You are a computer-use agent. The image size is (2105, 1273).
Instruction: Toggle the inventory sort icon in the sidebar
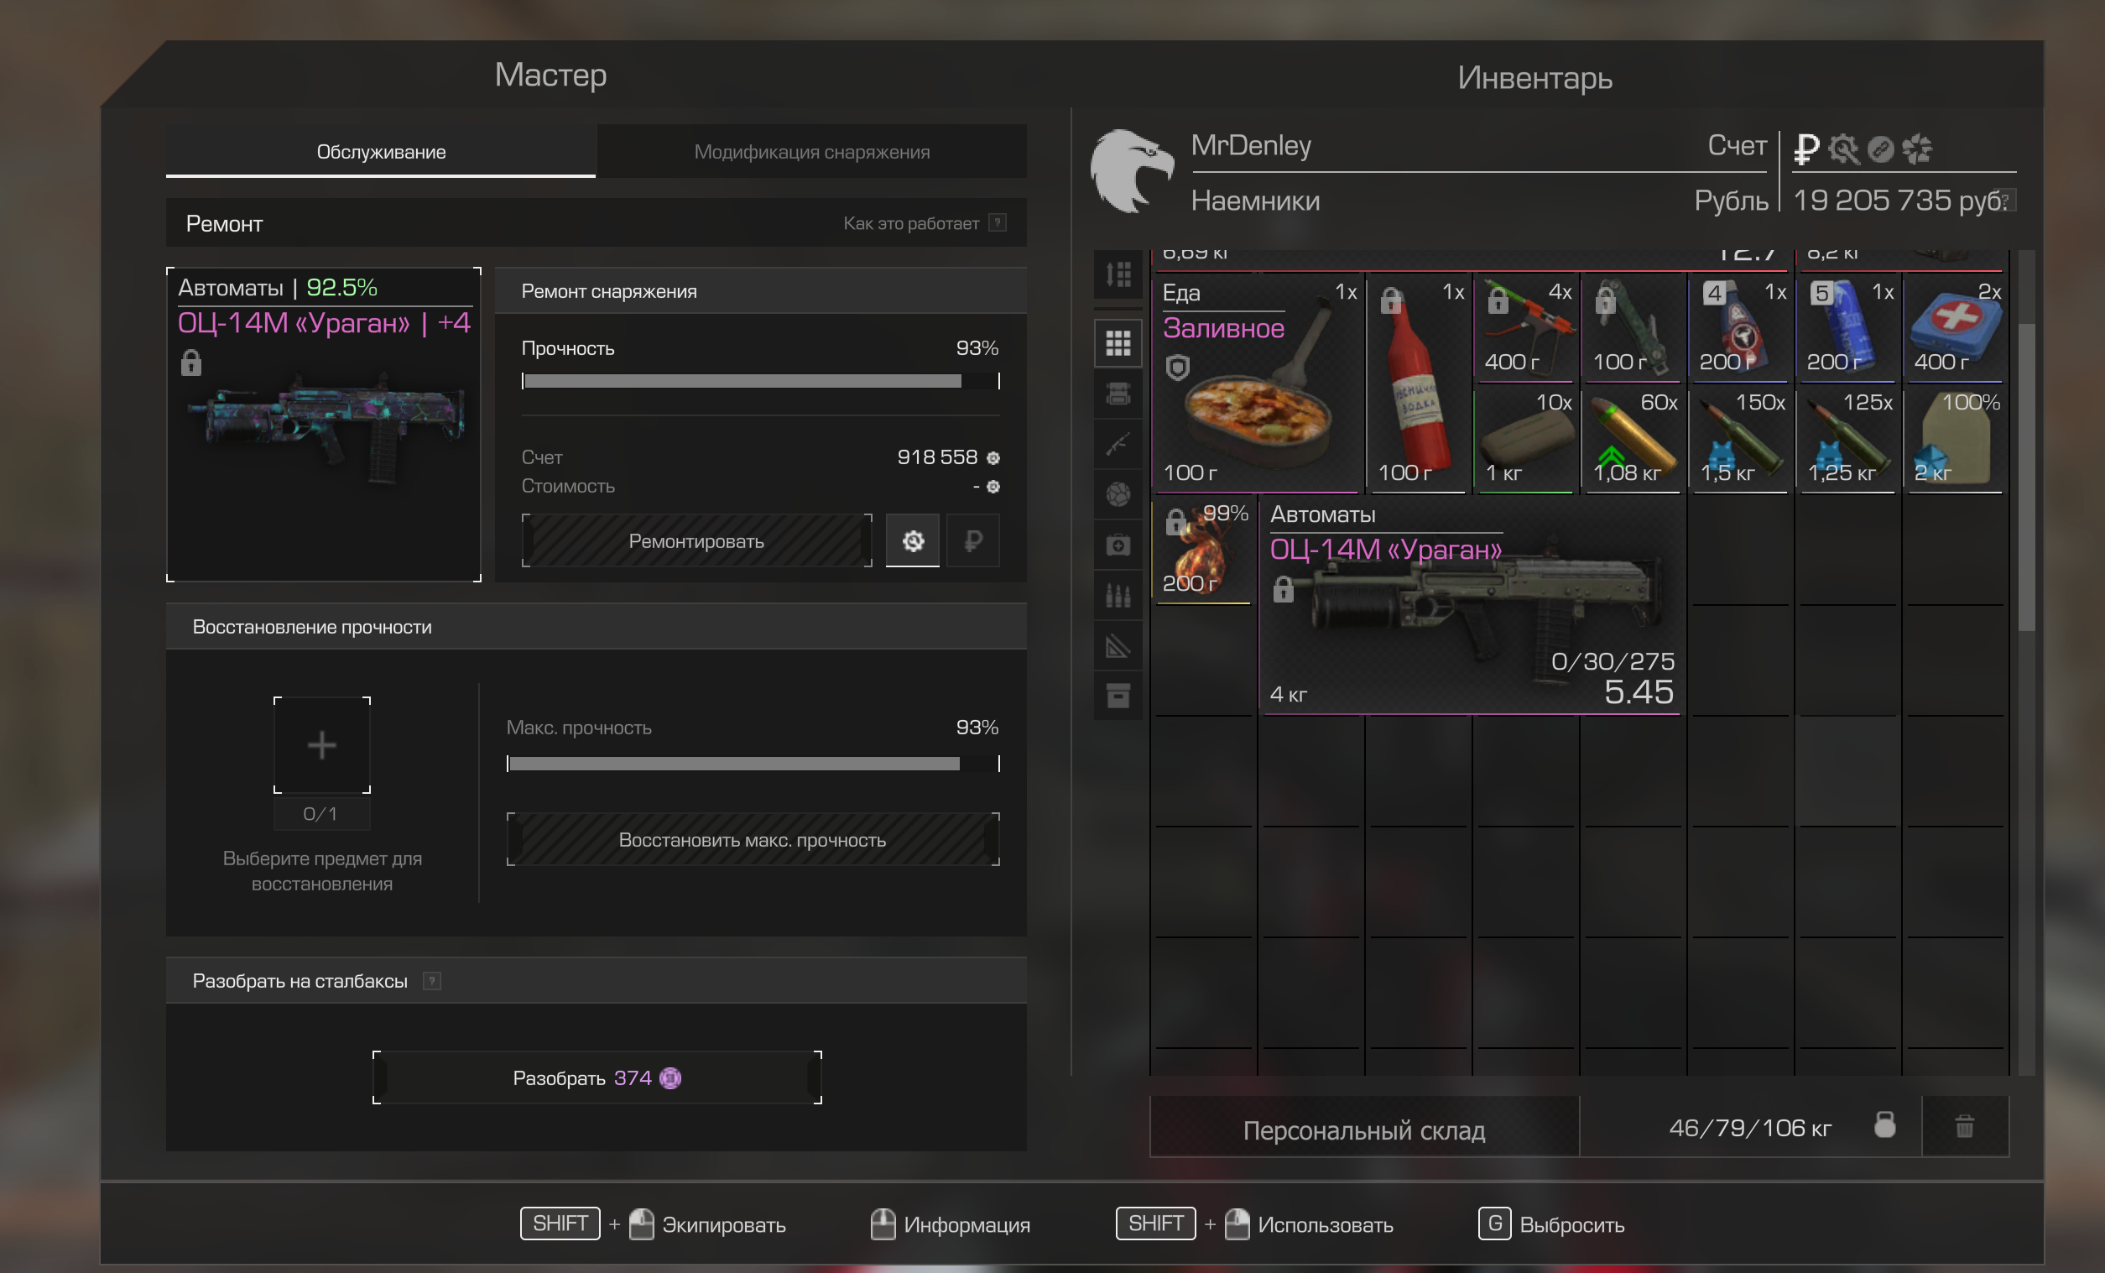tap(1118, 274)
